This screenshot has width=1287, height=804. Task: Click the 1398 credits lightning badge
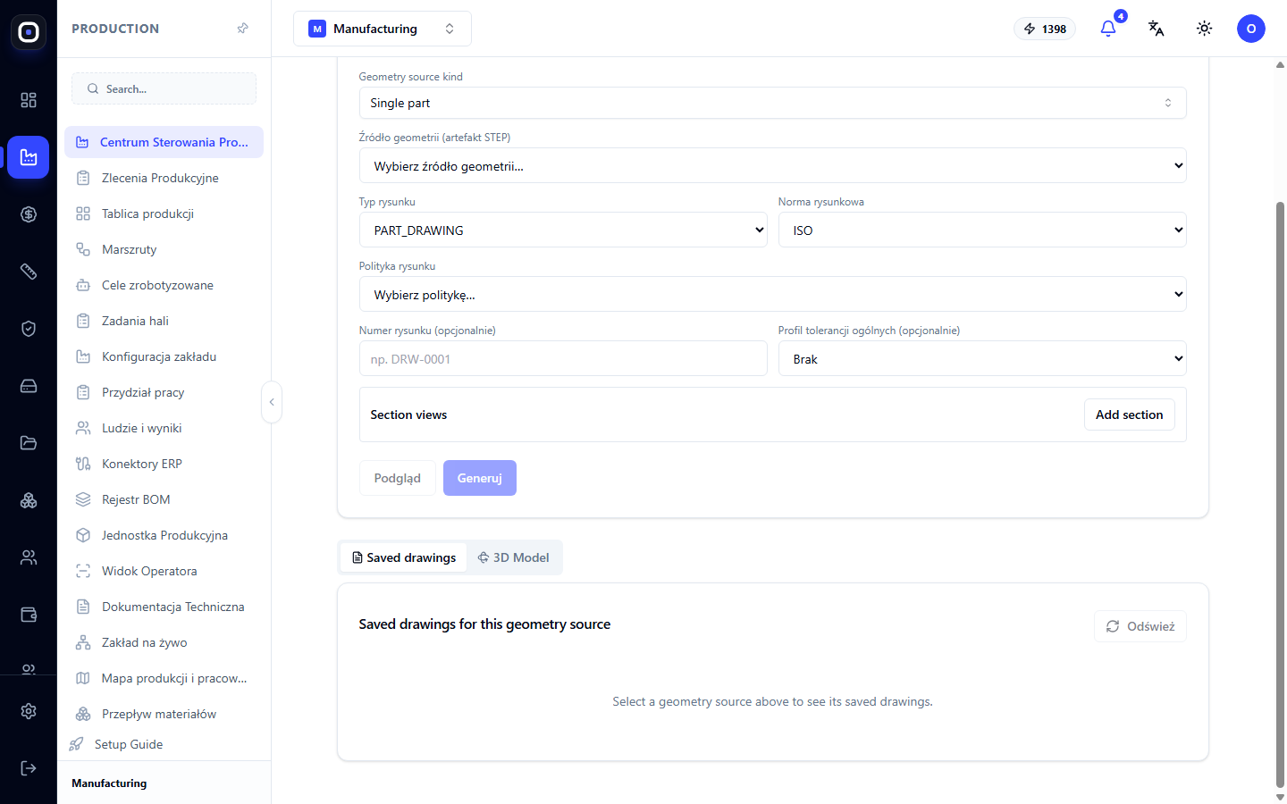click(1045, 29)
